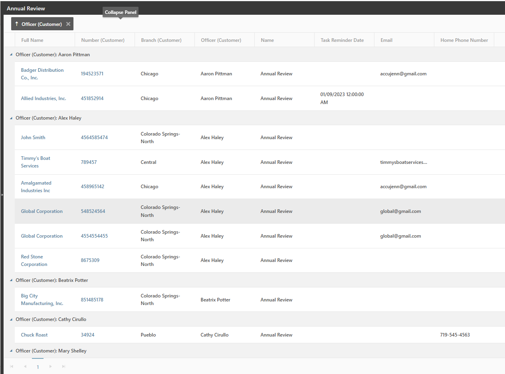This screenshot has height=374, width=505.
Task: Sort by Task Reminder Date column
Action: click(x=342, y=40)
